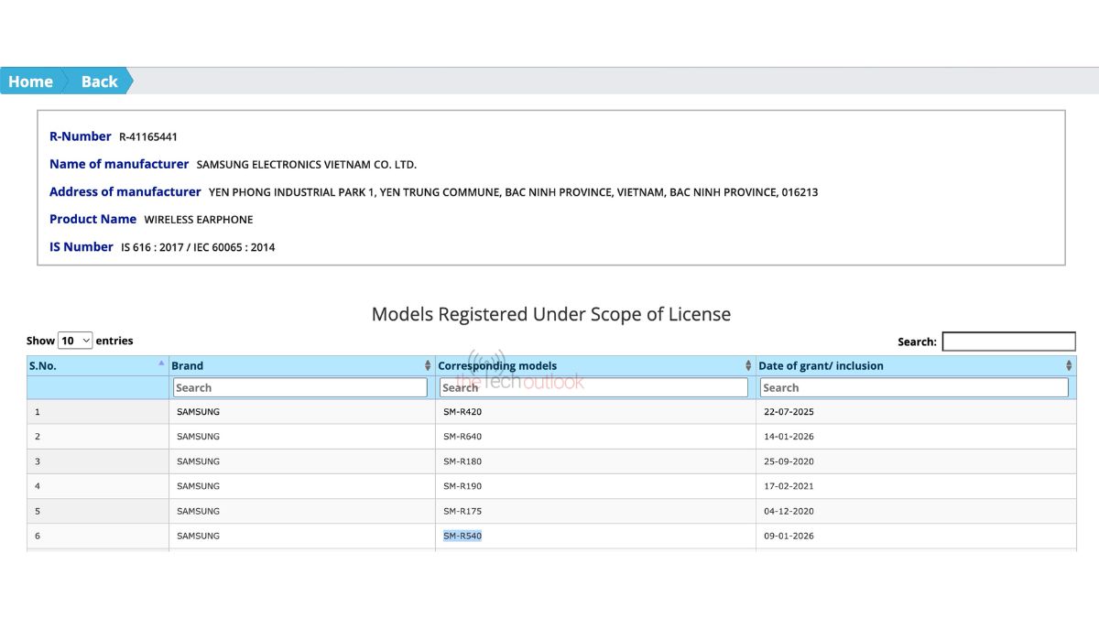
Task: Click the Date of grant filter field
Action: (x=914, y=387)
